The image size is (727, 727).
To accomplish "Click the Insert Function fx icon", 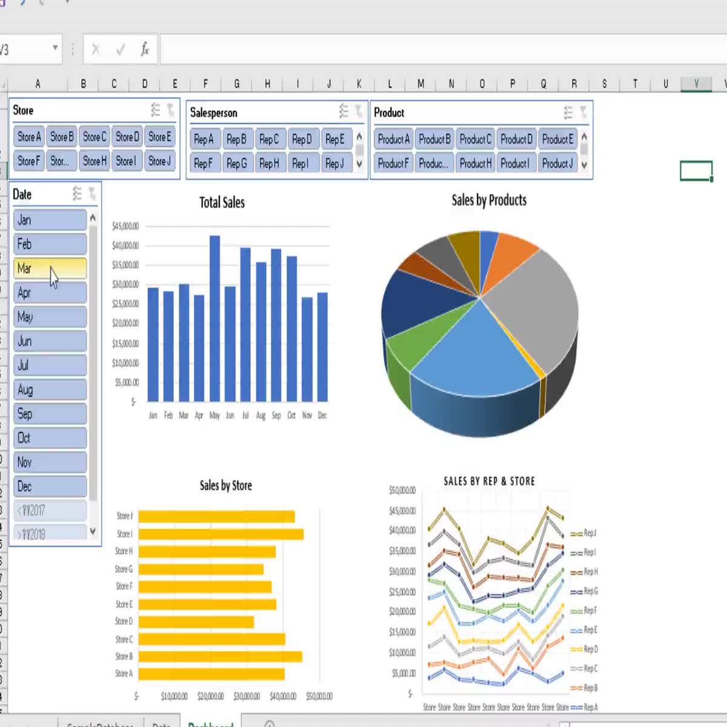I will 145,49.
